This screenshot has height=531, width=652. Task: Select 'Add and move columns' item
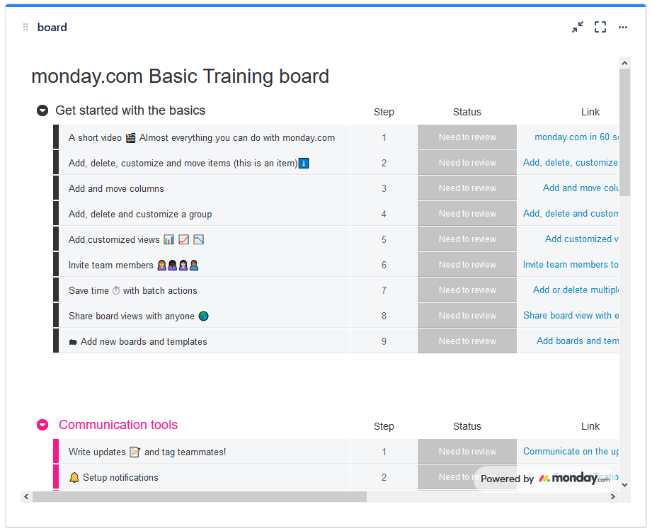pyautogui.click(x=116, y=189)
